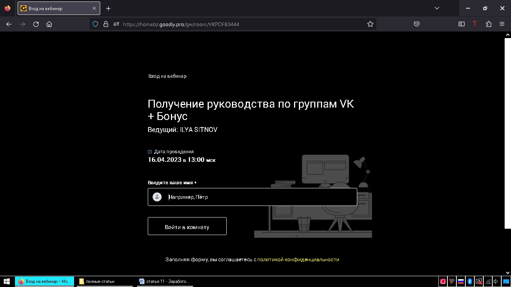
Task: Click the 'Войти в комнату' button
Action: point(187,226)
